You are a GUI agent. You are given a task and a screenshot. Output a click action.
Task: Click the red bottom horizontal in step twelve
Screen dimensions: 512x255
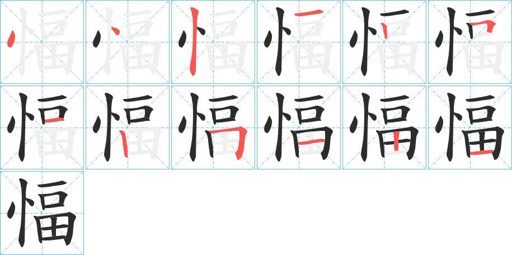(x=482, y=152)
